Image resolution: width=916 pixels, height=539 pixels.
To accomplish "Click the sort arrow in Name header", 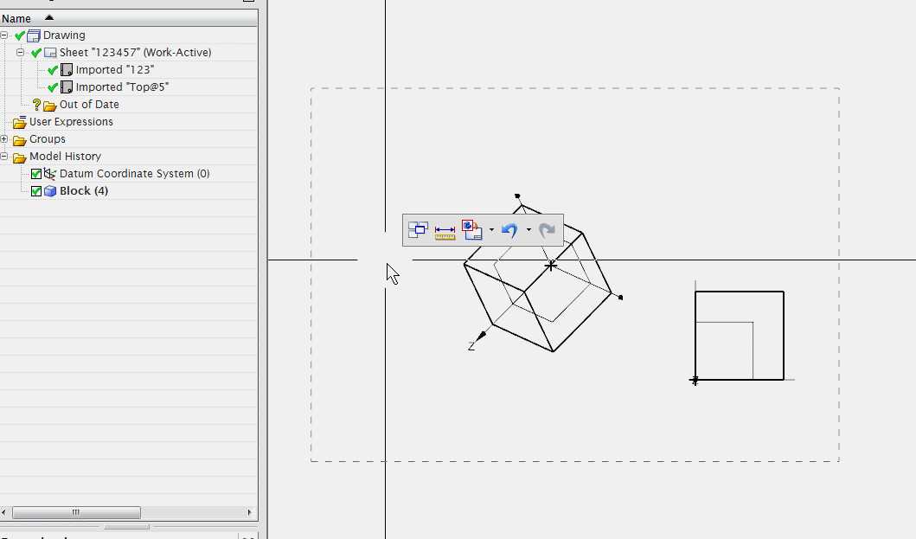I will coord(49,17).
